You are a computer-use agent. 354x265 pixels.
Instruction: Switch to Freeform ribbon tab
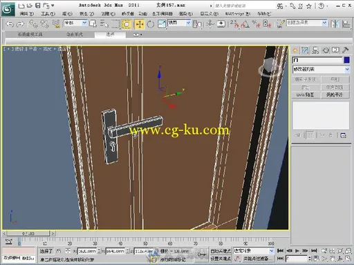click(x=75, y=35)
